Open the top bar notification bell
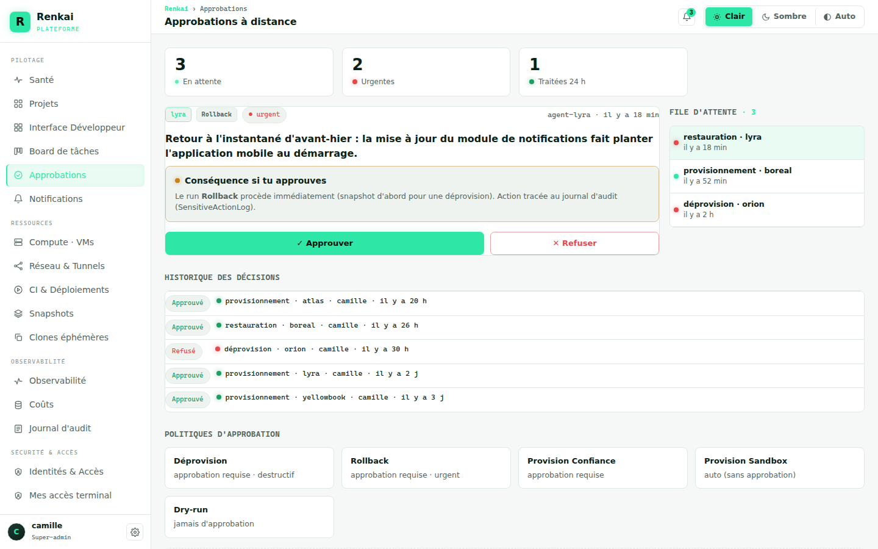Screen dimensions: 878x549 [687, 17]
